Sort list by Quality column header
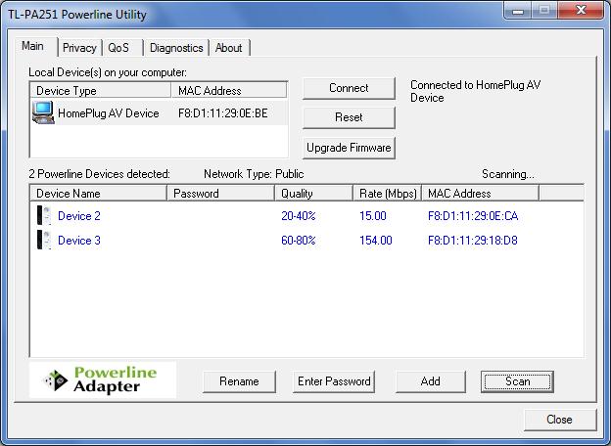This screenshot has width=611, height=446. 313,194
